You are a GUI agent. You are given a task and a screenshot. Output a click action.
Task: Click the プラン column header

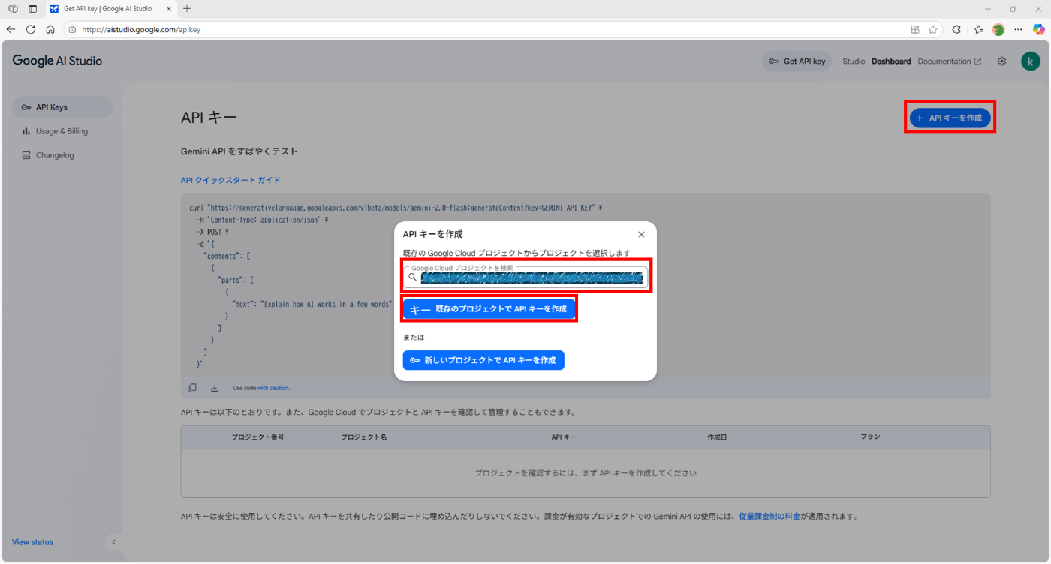point(870,436)
